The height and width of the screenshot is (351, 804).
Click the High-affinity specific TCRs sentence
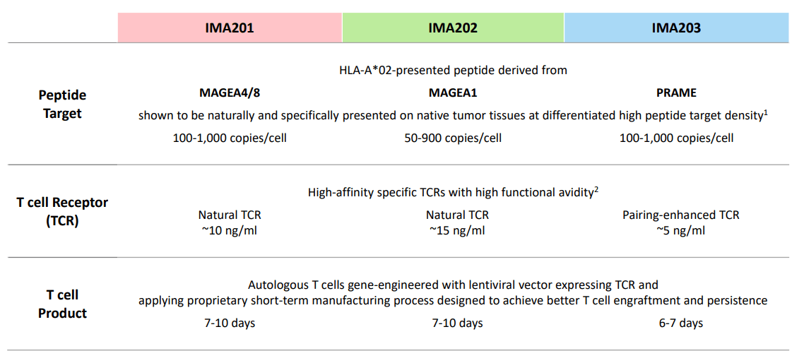[x=454, y=193]
